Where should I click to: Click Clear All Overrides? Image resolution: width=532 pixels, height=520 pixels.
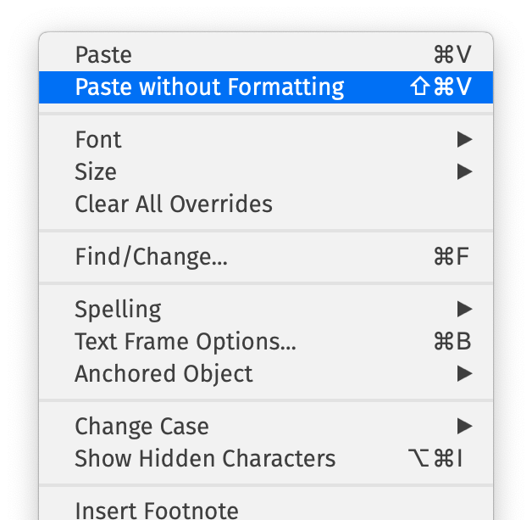(174, 204)
